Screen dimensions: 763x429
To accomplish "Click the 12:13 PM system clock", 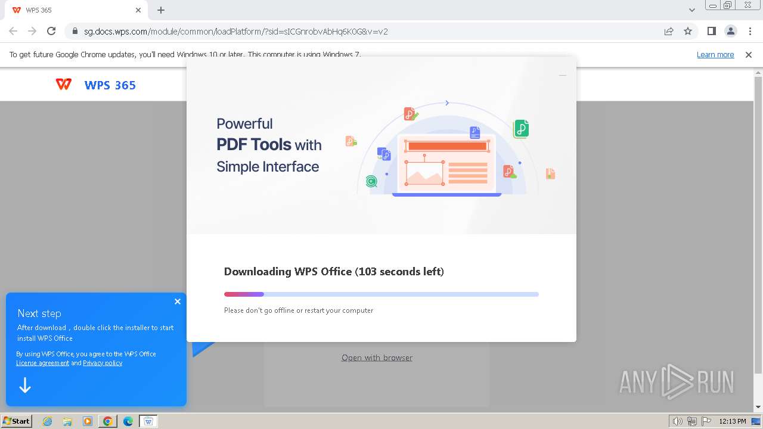I will click(x=733, y=421).
